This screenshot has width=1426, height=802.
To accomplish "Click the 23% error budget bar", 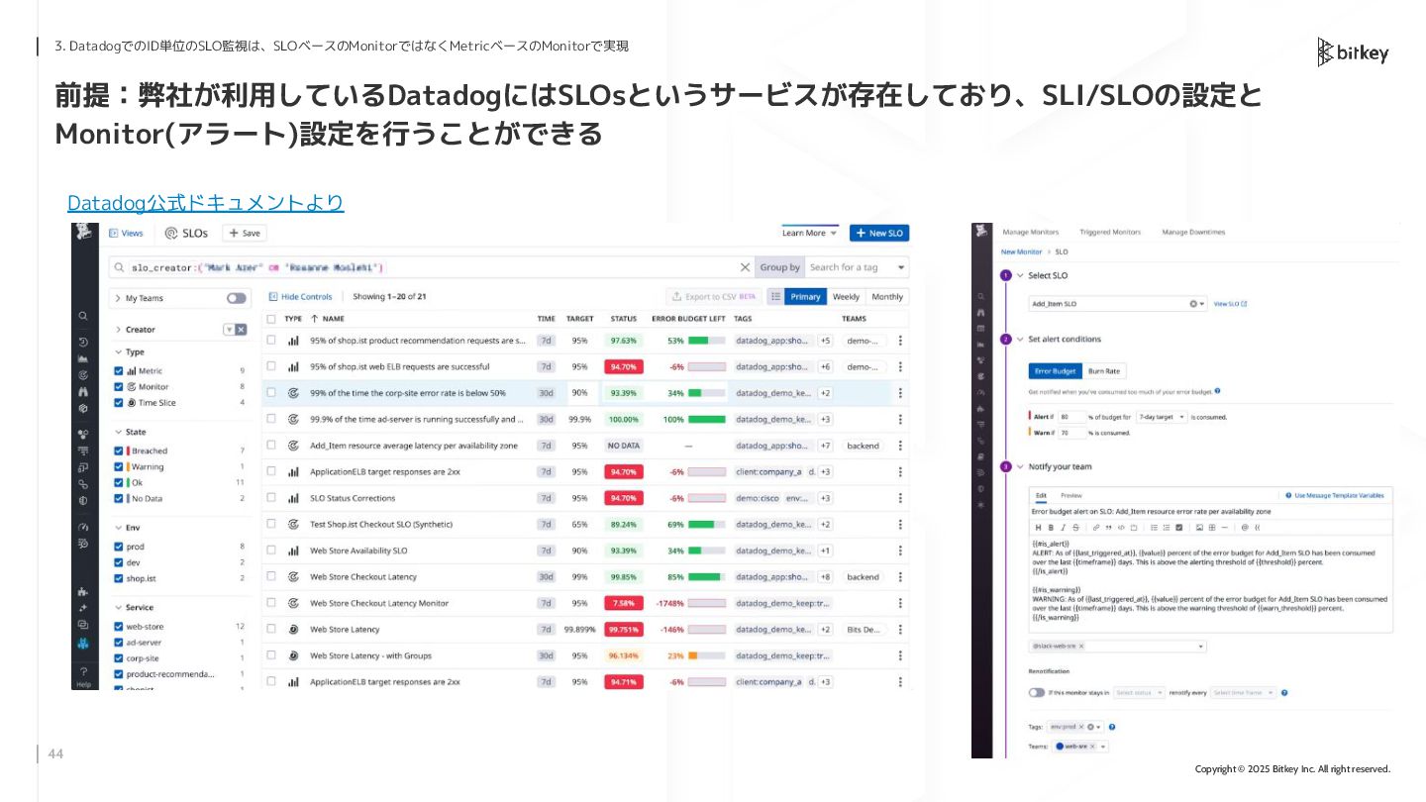I will point(707,655).
